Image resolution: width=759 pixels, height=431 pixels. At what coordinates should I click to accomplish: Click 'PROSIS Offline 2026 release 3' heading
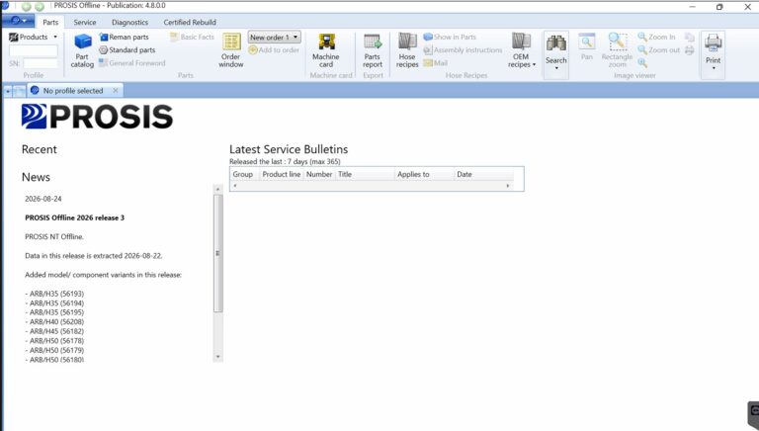click(x=74, y=217)
